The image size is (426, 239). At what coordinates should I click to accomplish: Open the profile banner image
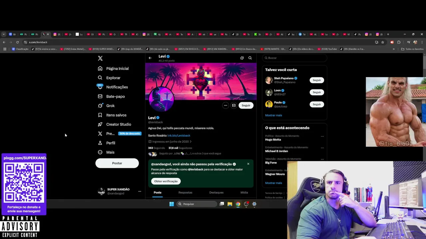(x=201, y=81)
